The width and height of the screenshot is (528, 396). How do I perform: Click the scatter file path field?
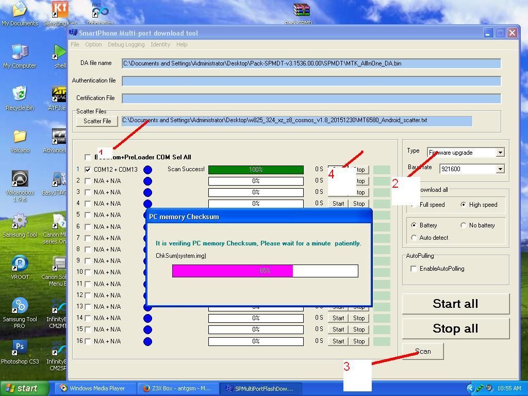(x=296, y=121)
